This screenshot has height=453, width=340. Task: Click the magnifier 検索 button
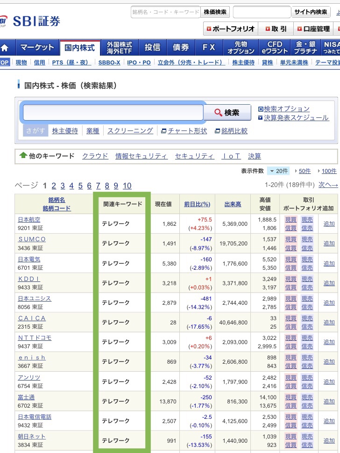pyautogui.click(x=227, y=112)
